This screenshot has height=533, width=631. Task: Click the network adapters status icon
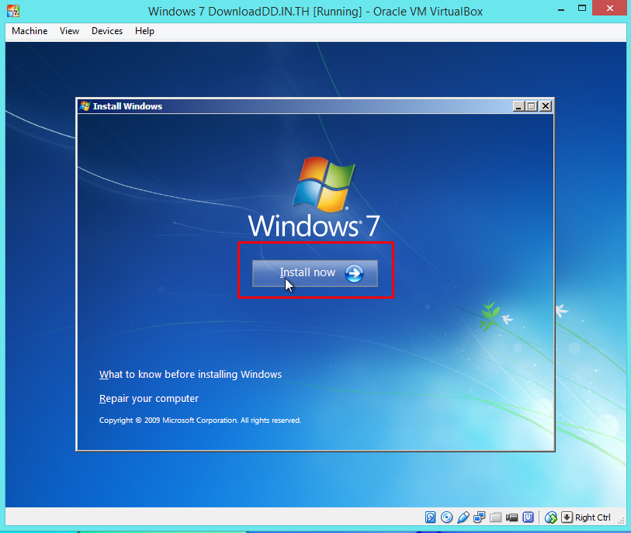tap(480, 517)
